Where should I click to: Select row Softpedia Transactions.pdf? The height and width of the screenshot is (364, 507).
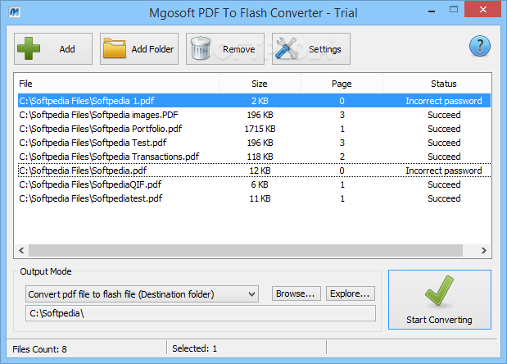[254, 157]
